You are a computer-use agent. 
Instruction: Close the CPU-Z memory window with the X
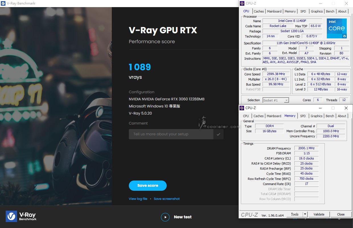click(x=346, y=108)
